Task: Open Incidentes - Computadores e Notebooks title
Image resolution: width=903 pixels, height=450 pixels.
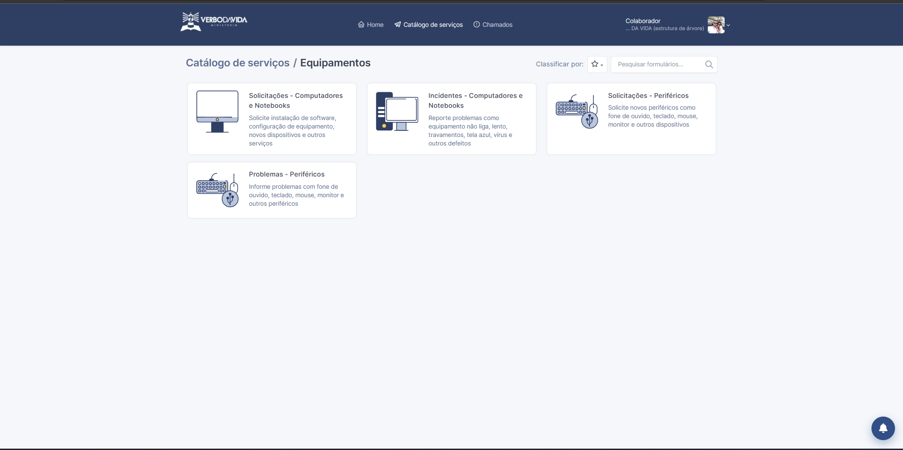Action: tap(475, 101)
